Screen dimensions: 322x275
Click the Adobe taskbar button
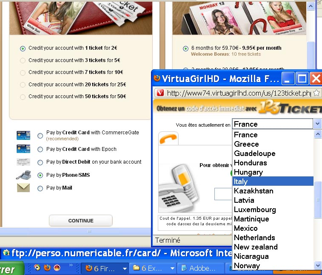pos(201,268)
